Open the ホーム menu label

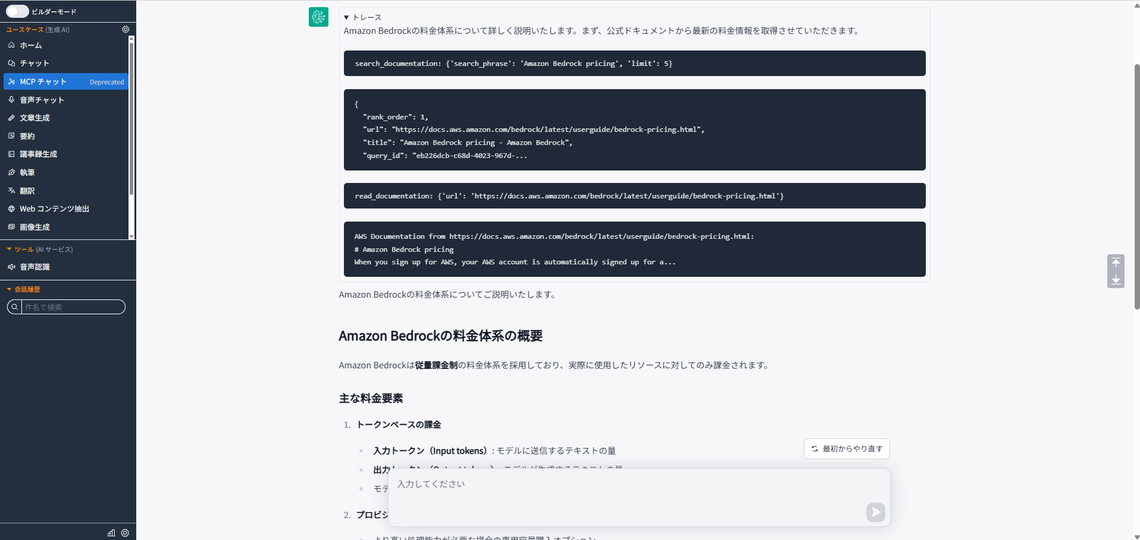coord(31,45)
